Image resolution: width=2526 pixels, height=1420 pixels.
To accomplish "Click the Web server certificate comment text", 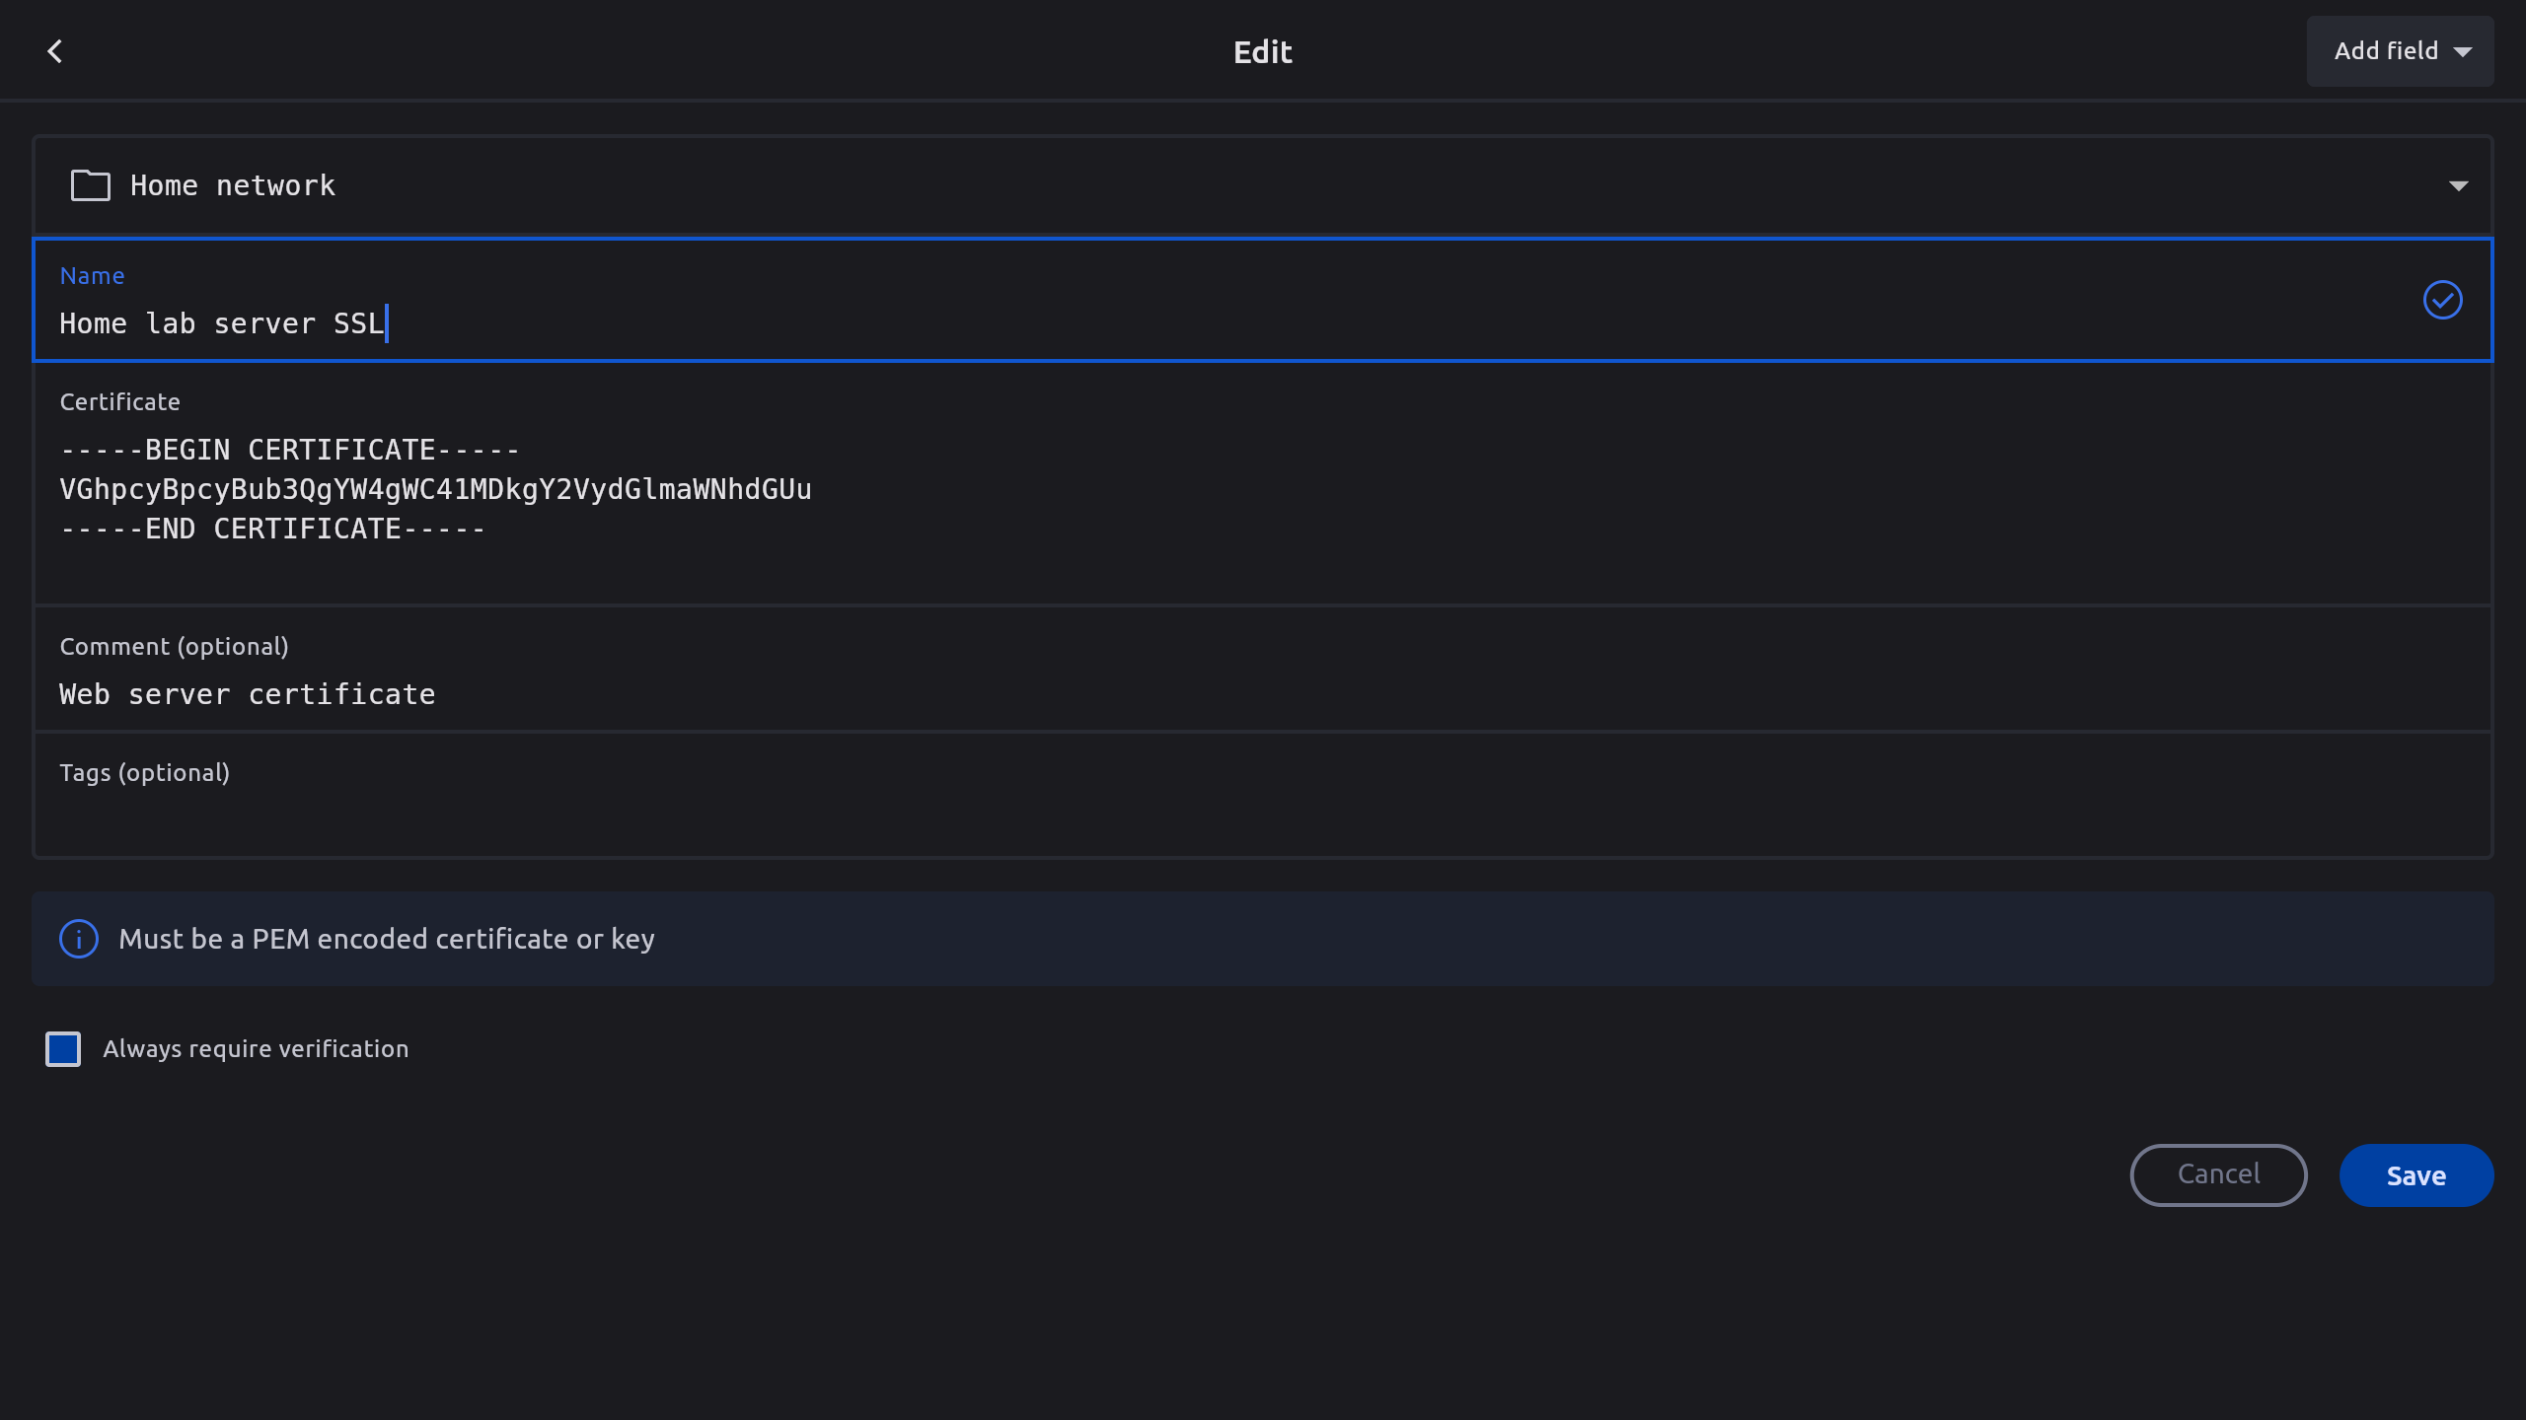I will (x=248, y=694).
